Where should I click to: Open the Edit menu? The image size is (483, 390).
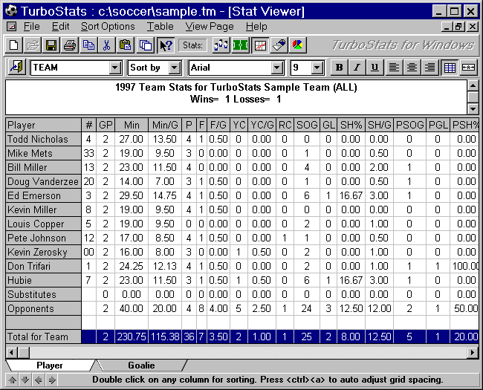tap(60, 27)
